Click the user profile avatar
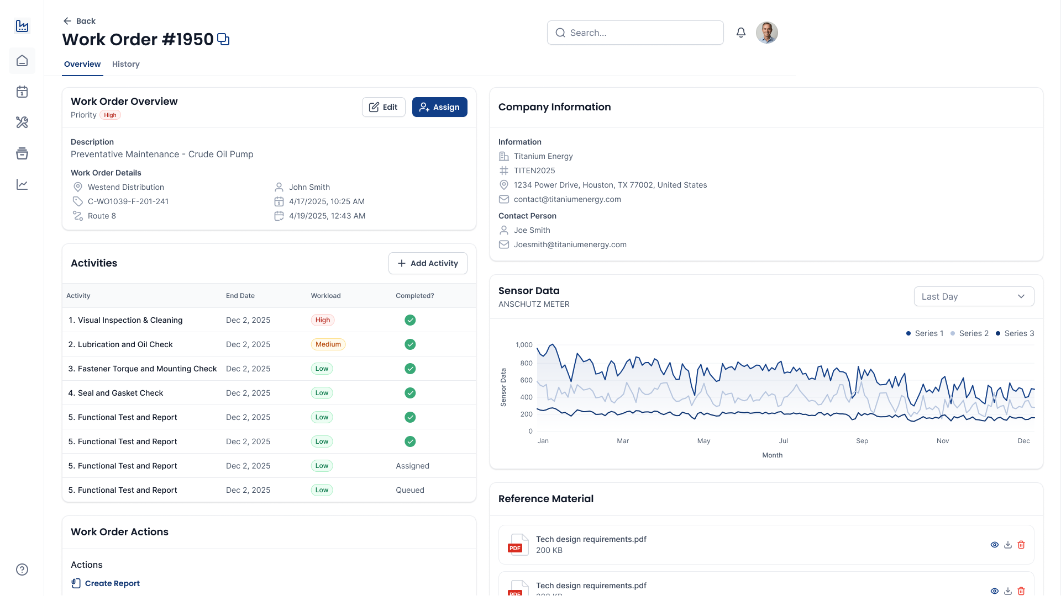Image resolution: width=1061 pixels, height=596 pixels. tap(766, 33)
